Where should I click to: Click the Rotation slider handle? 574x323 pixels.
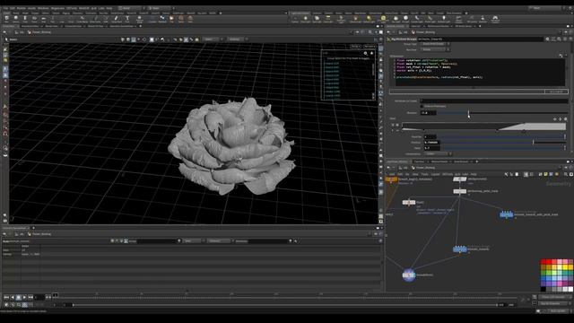coord(468,113)
